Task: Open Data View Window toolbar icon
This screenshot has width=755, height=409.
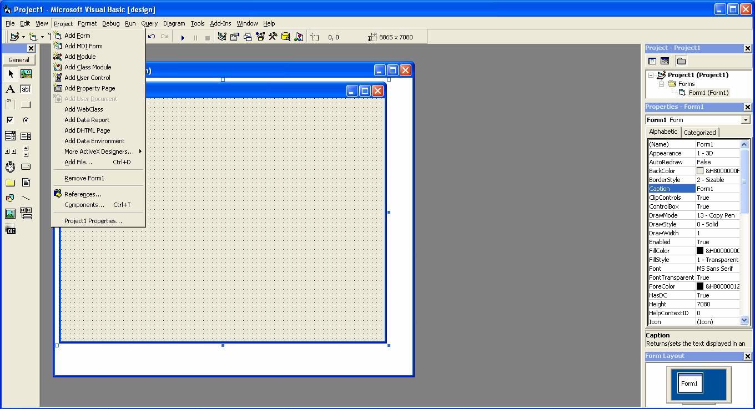Action: click(286, 37)
